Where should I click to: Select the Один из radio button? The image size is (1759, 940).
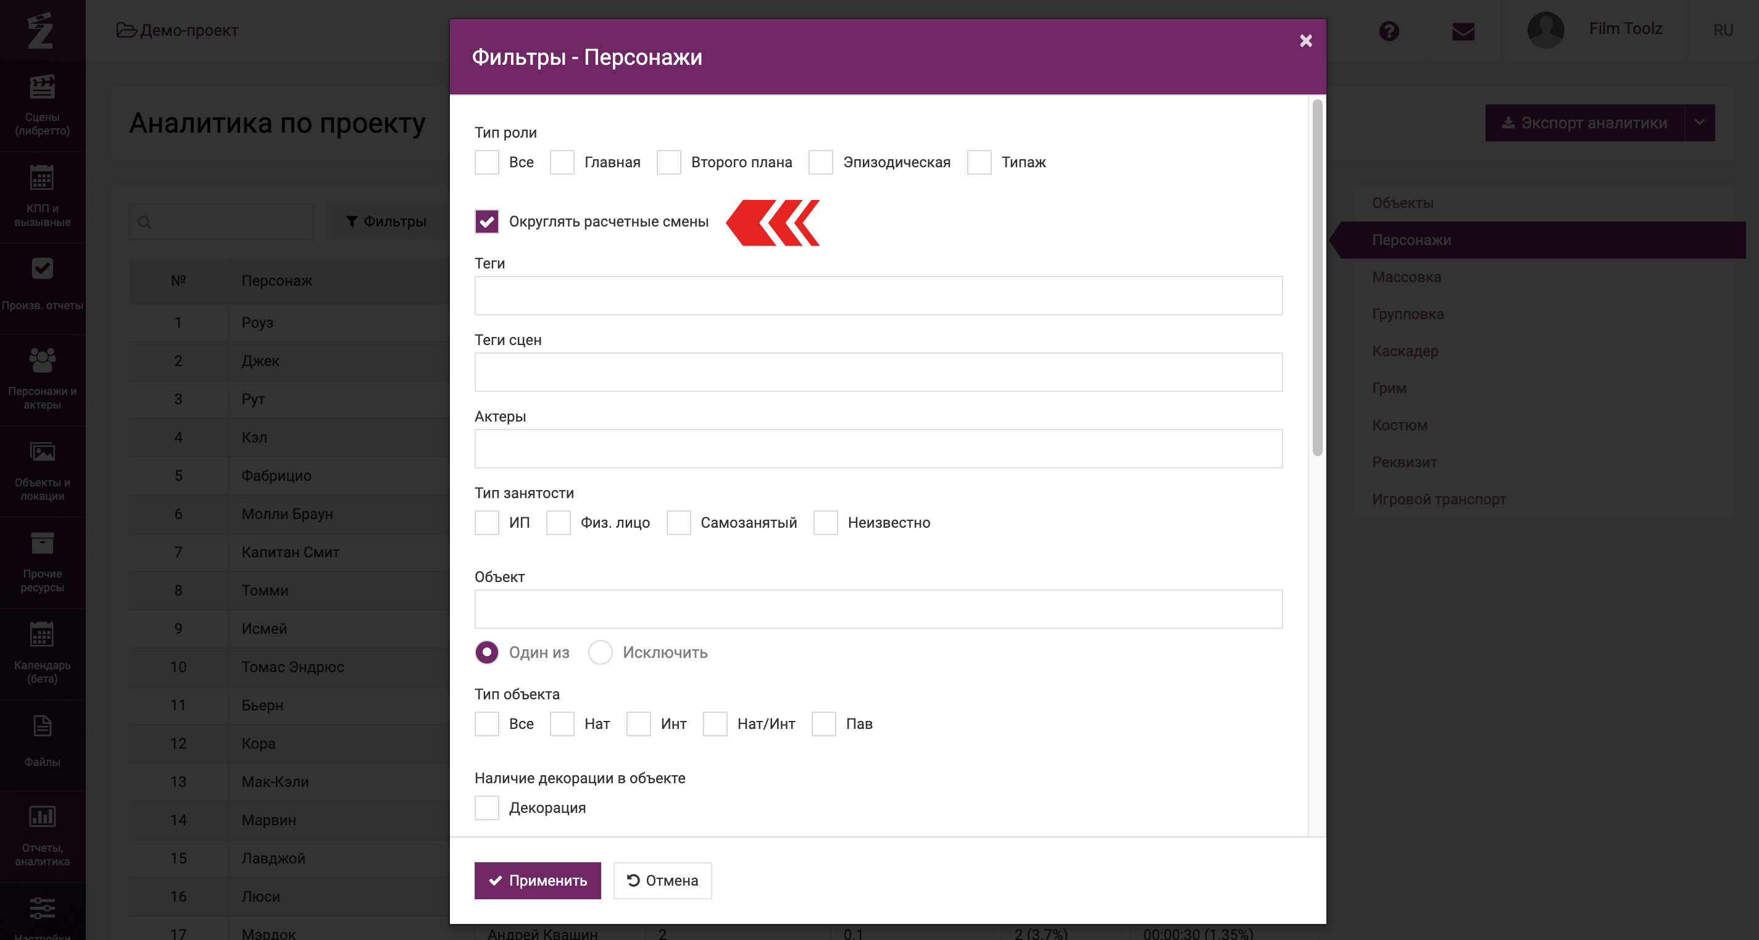click(487, 652)
